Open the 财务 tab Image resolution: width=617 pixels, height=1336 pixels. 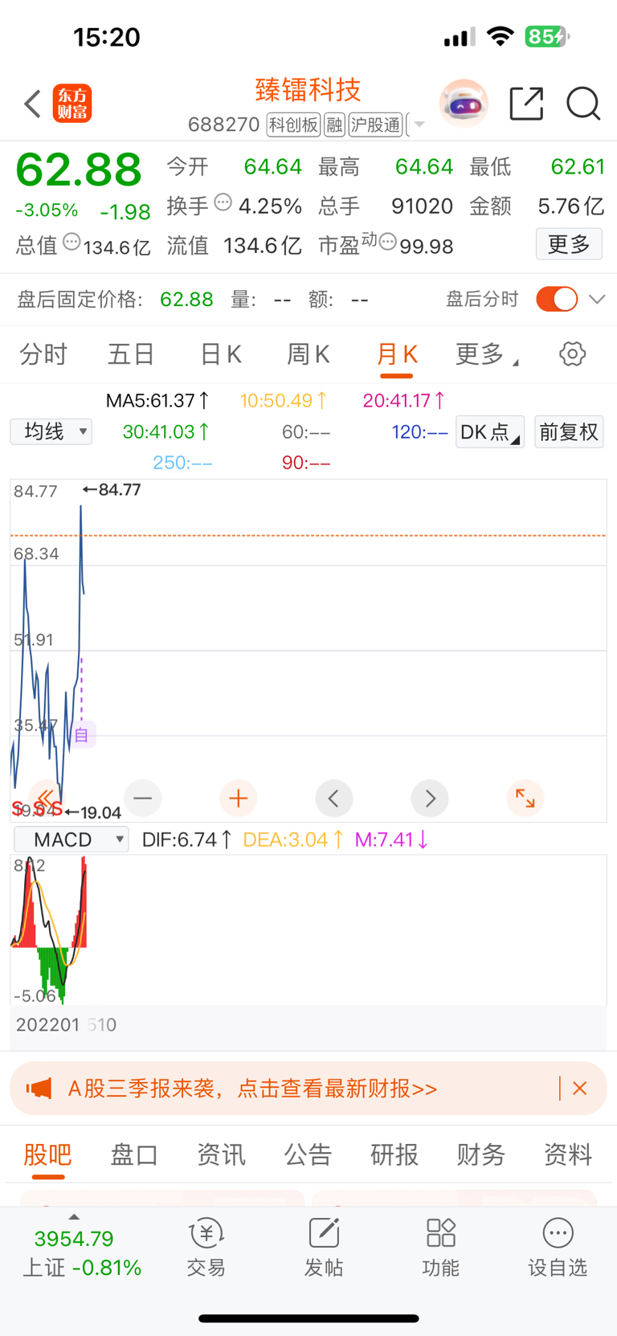coord(481,1154)
